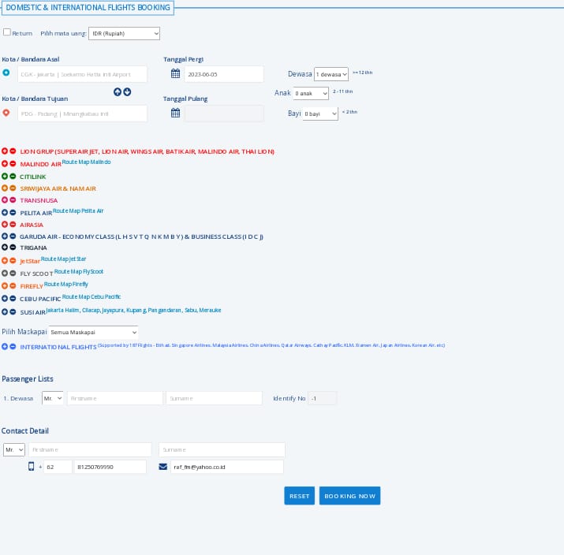Open the Contact Detail title dropdown

[x=14, y=449]
